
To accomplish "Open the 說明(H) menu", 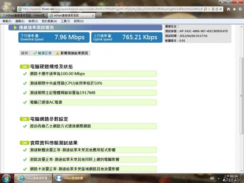I will [x=79, y=21].
